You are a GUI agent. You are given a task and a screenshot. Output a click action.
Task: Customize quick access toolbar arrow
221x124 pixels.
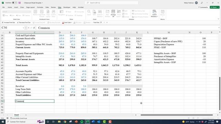tap(107, 22)
